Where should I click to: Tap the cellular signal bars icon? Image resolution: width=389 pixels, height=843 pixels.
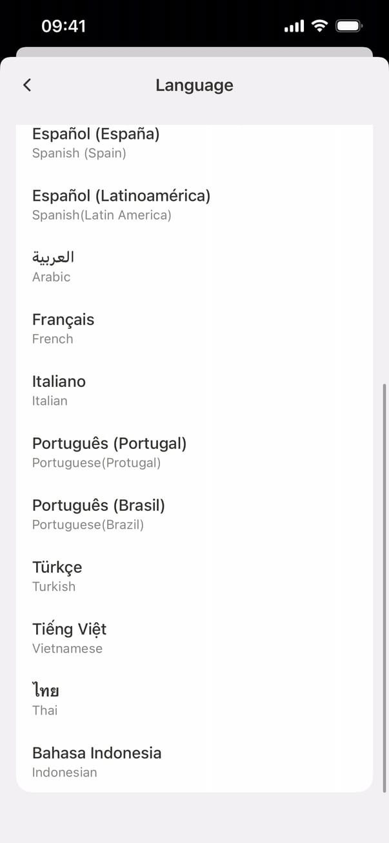click(294, 26)
